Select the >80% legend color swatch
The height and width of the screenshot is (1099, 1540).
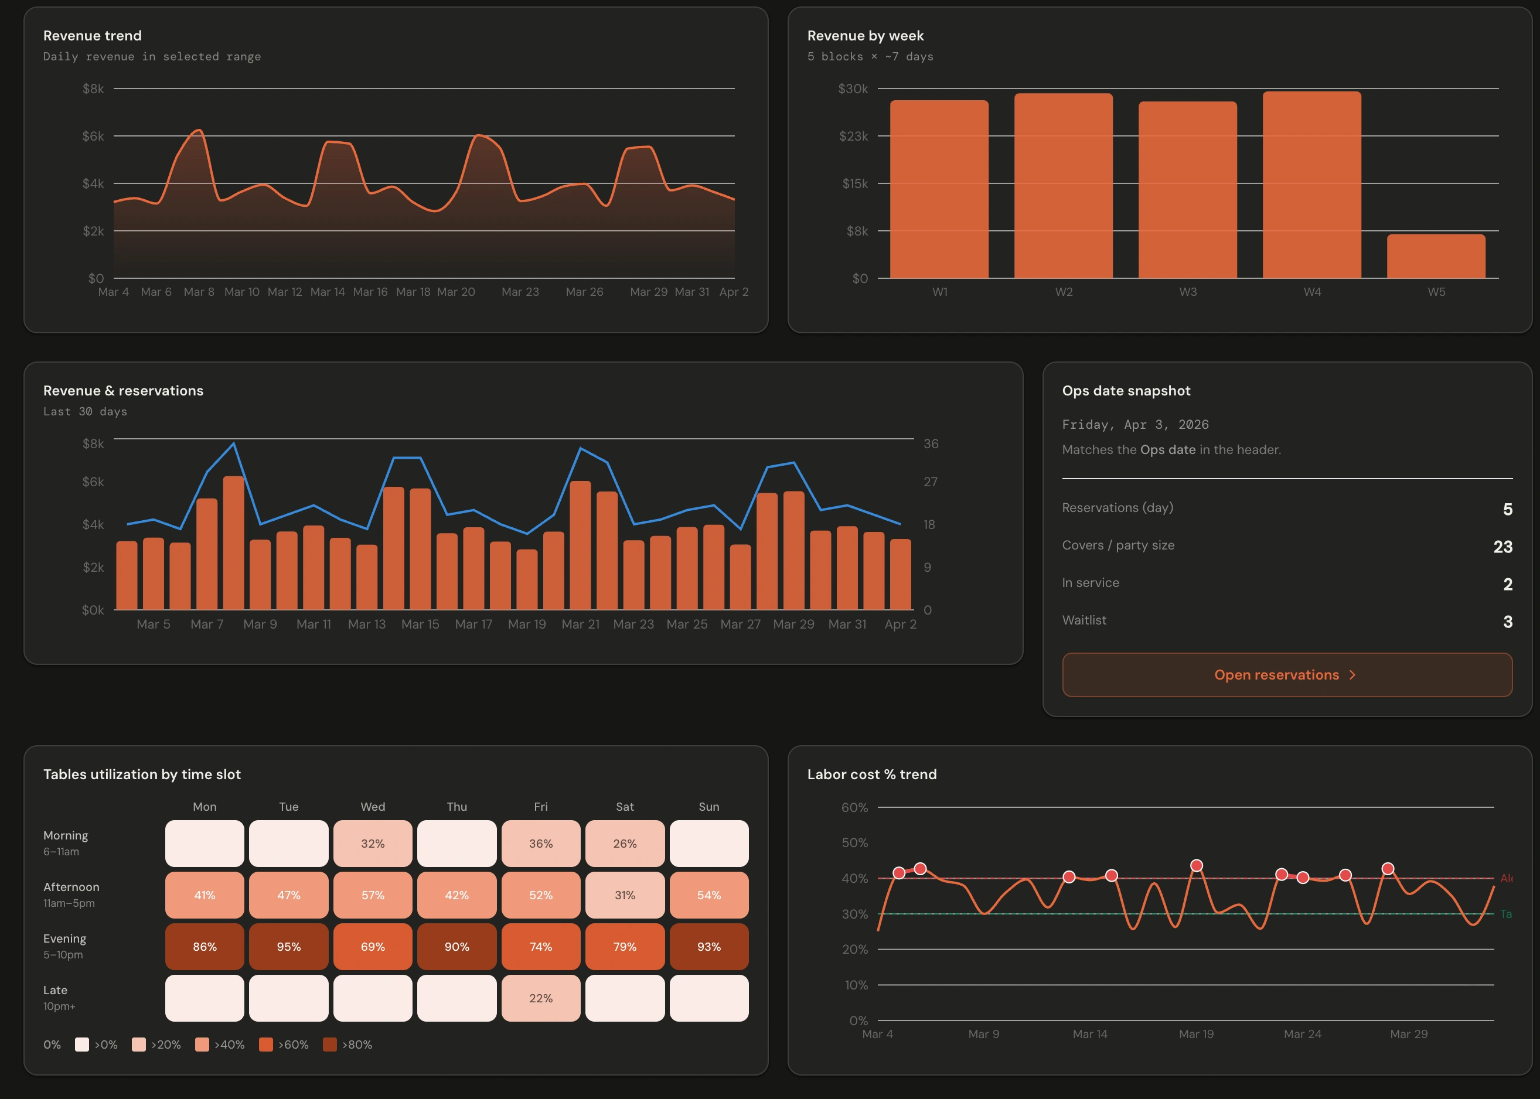[331, 1044]
